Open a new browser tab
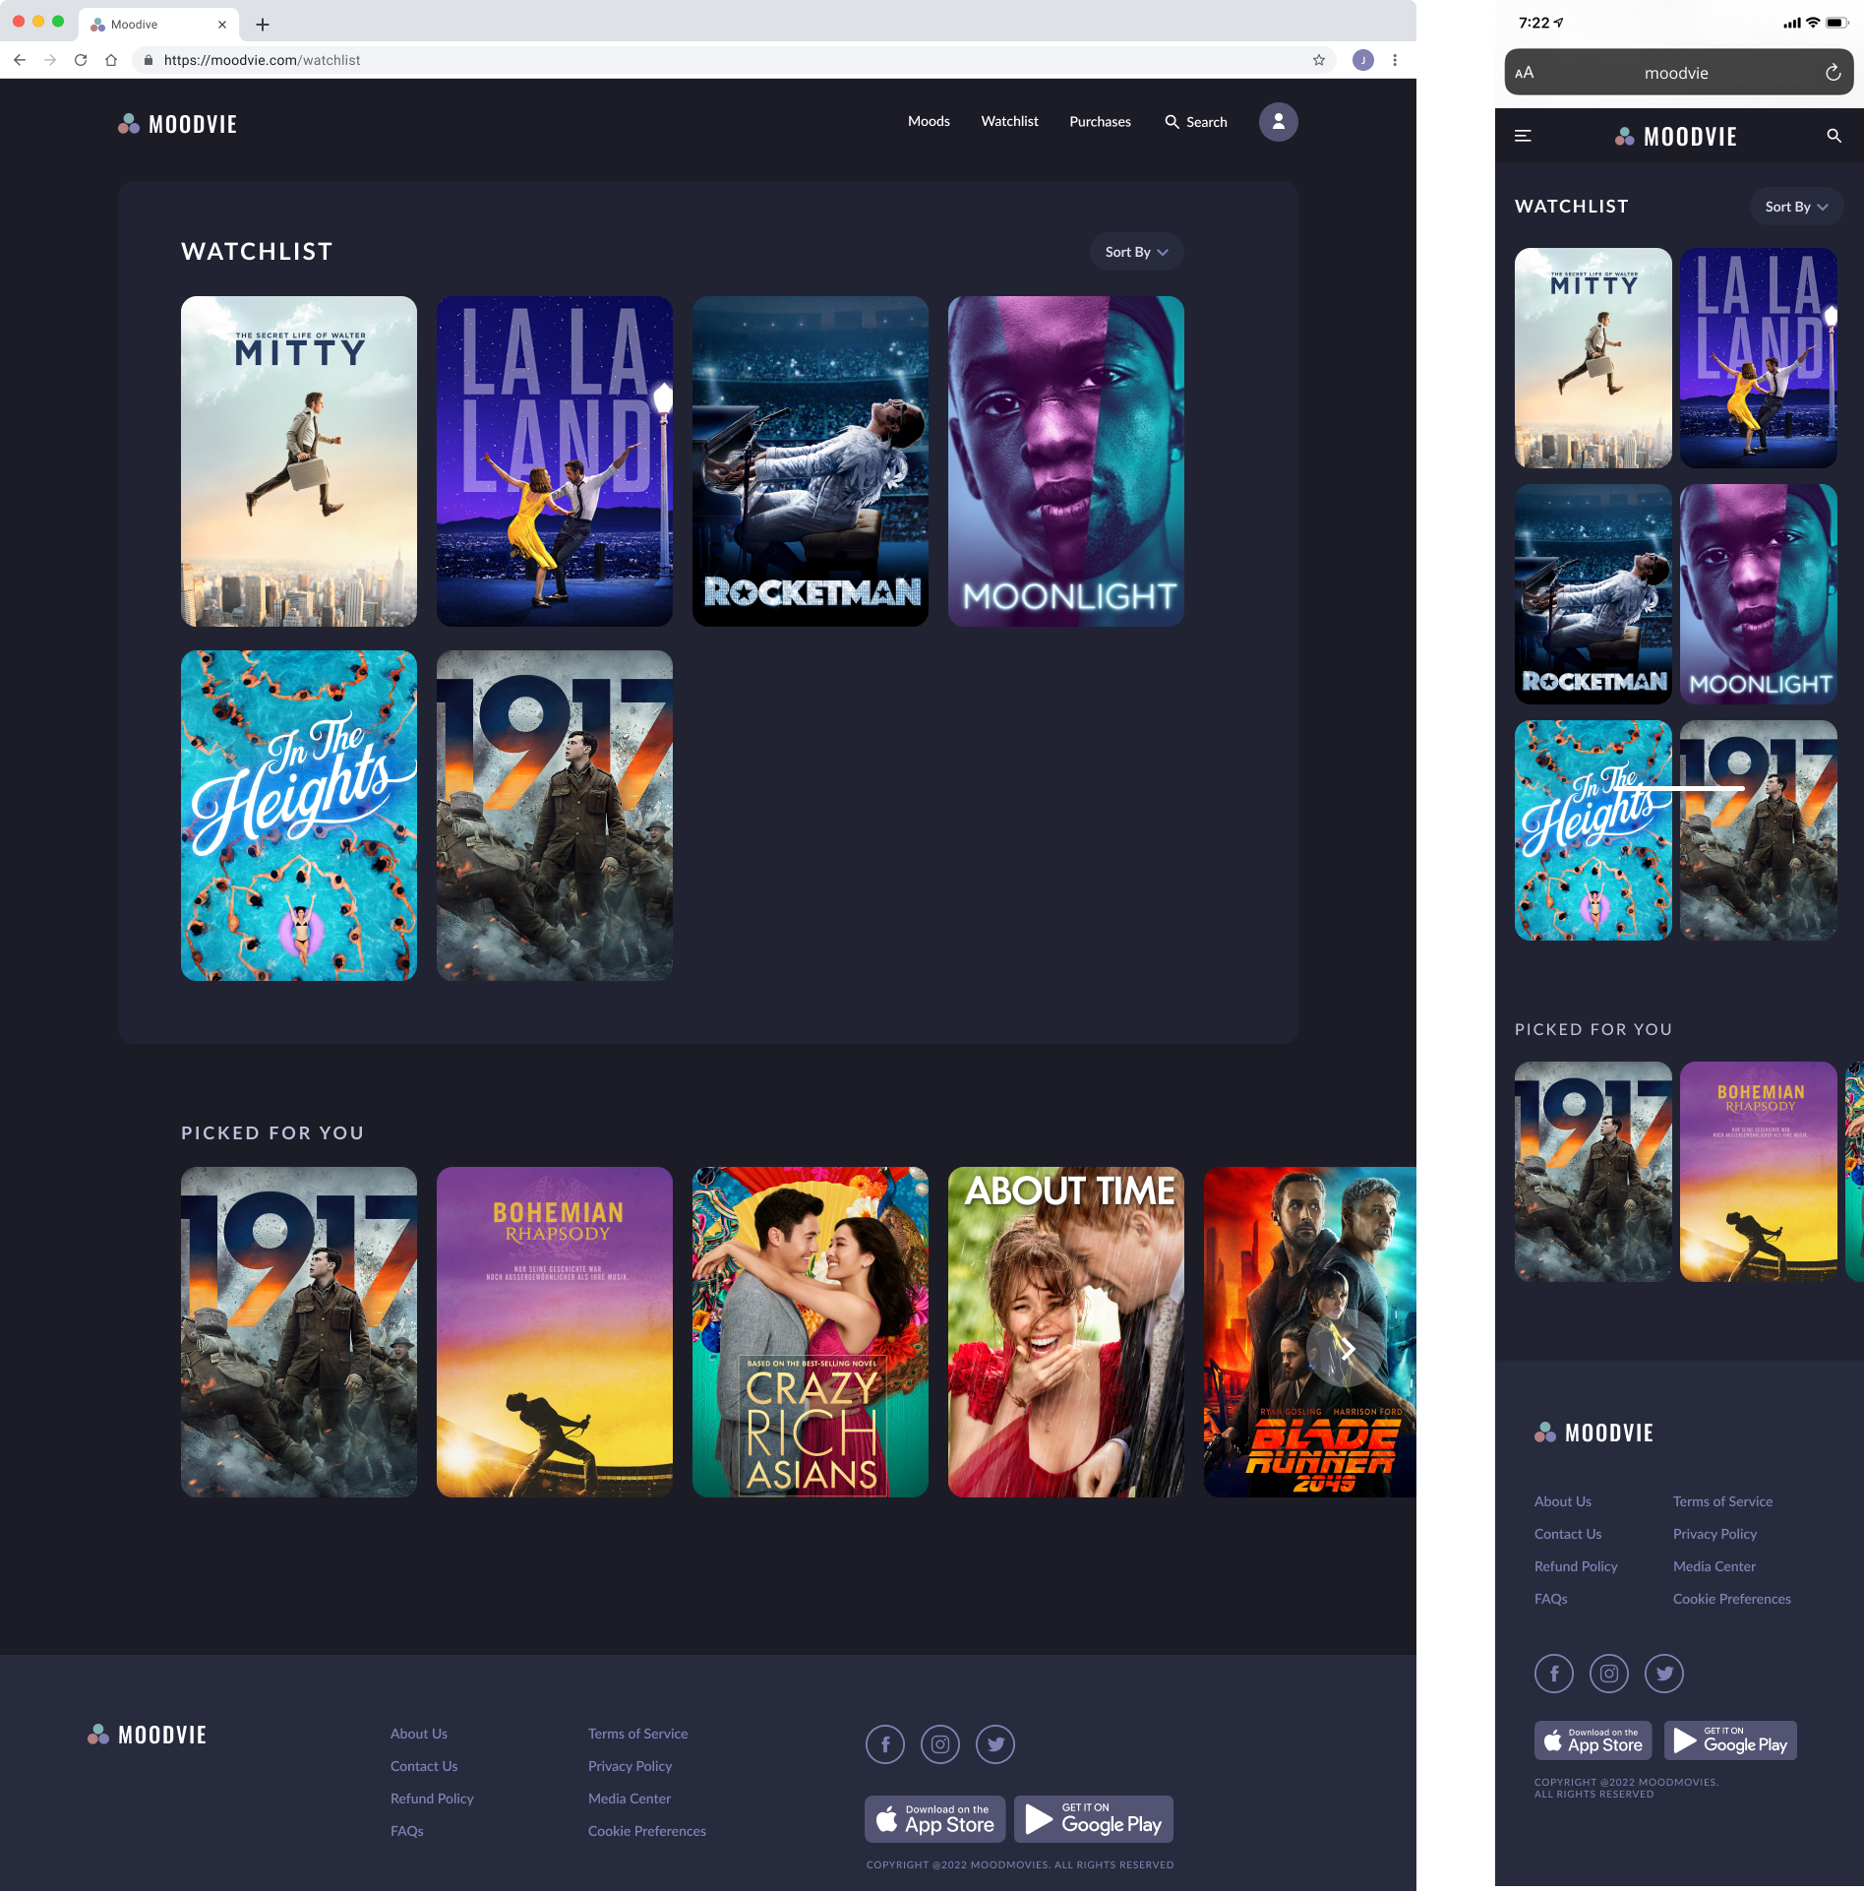This screenshot has width=1864, height=1891. point(263,25)
